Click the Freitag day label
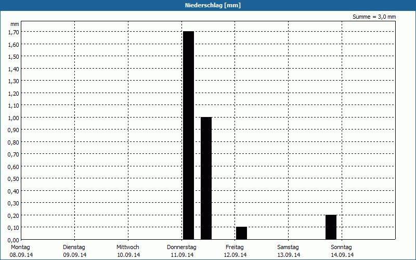Viewport: 416px width, 260px height. 235,248
